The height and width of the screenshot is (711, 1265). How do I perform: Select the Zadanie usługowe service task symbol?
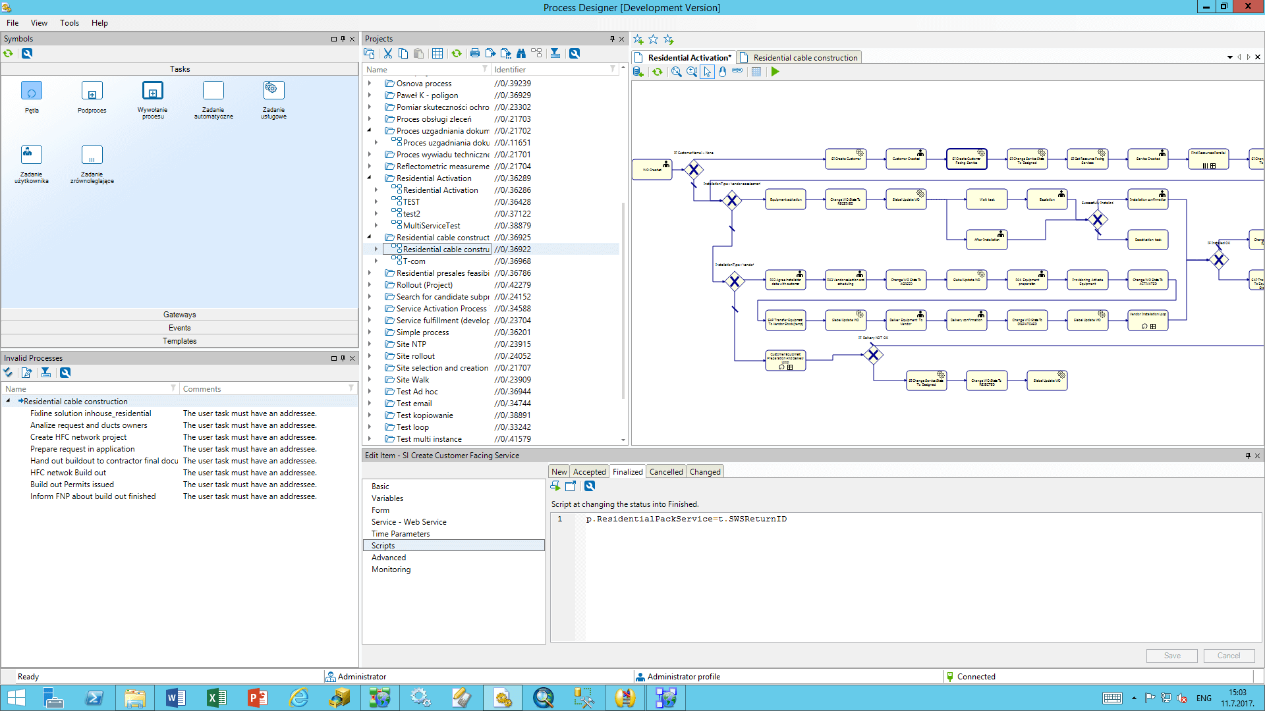click(274, 99)
